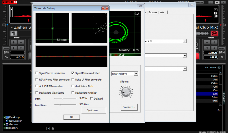Click the lock icon below folder tree
Viewport: 228px width, 133px height.
(x=53, y=128)
